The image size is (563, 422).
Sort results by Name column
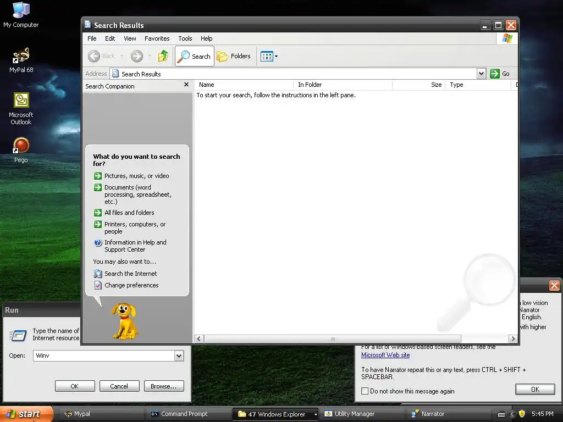click(x=244, y=85)
